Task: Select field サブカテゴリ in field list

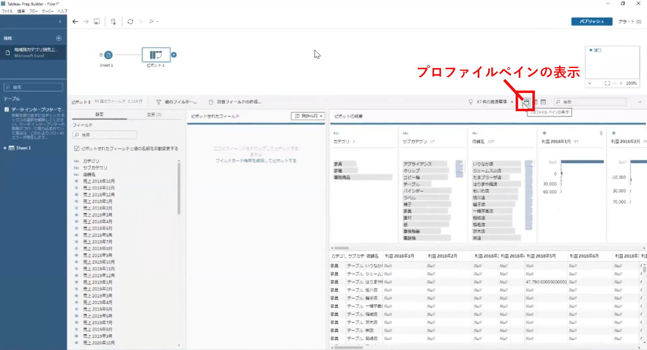Action: [x=95, y=168]
